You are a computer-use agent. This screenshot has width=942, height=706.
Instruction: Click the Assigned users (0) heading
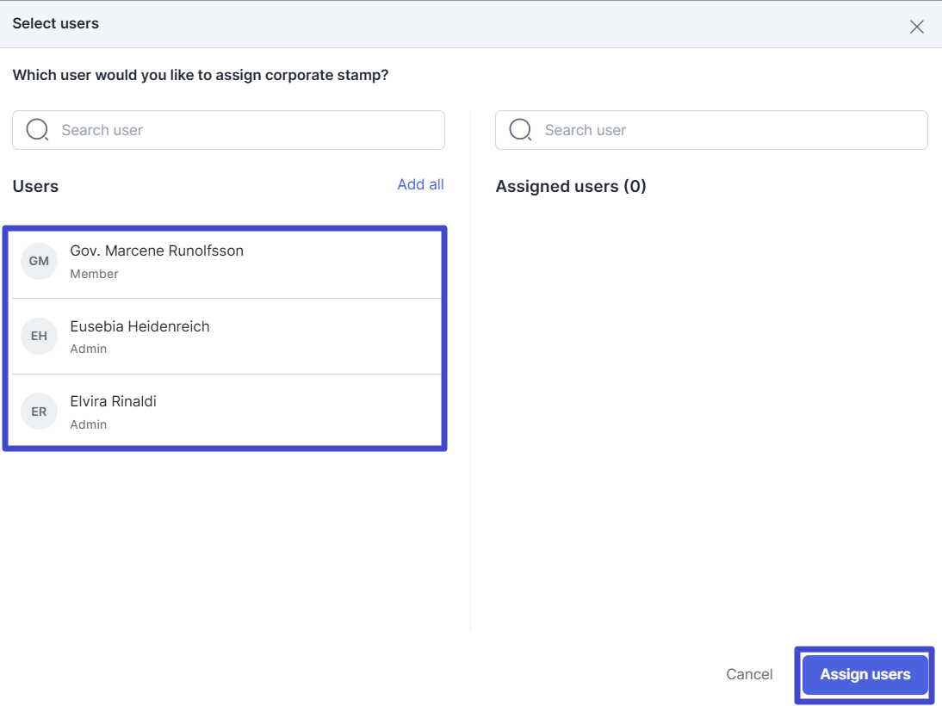pyautogui.click(x=571, y=186)
